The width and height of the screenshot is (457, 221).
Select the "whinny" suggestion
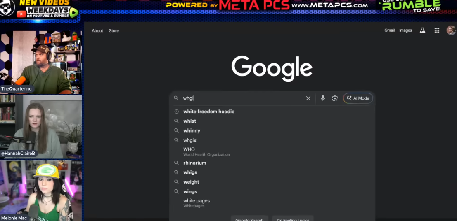(272, 131)
